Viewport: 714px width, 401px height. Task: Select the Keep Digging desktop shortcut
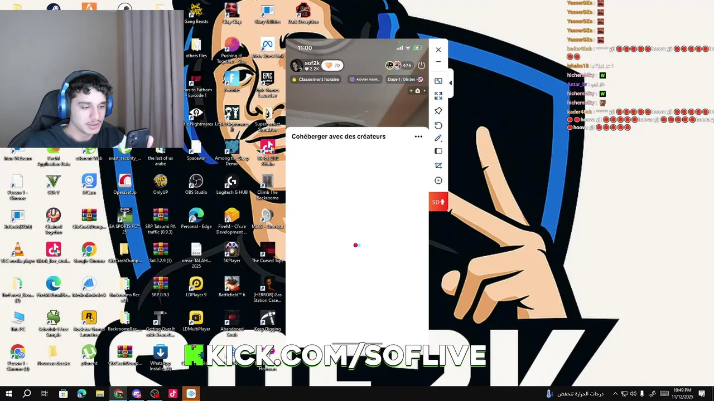click(267, 321)
